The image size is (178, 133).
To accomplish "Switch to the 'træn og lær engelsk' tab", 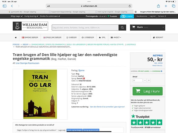I will point(111,12).
